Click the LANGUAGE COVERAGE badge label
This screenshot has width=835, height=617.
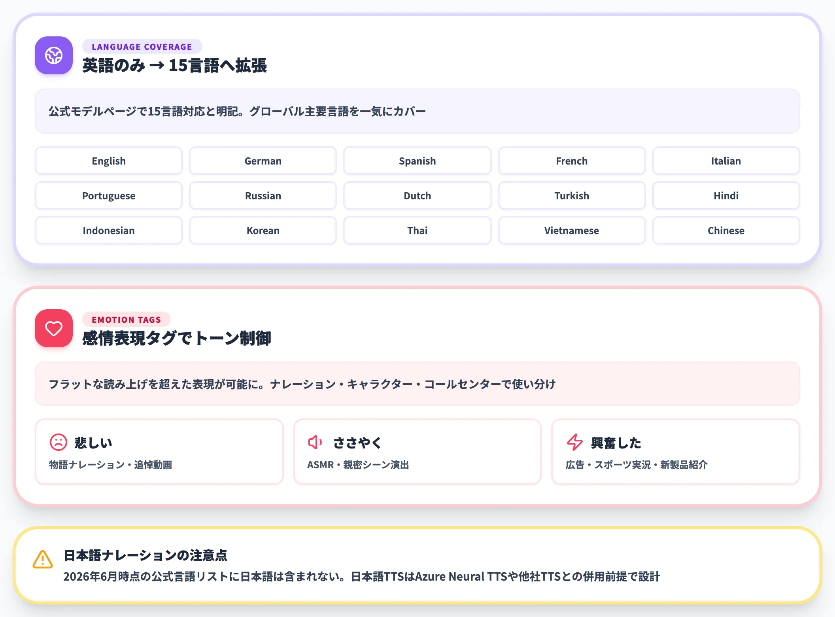(x=142, y=47)
